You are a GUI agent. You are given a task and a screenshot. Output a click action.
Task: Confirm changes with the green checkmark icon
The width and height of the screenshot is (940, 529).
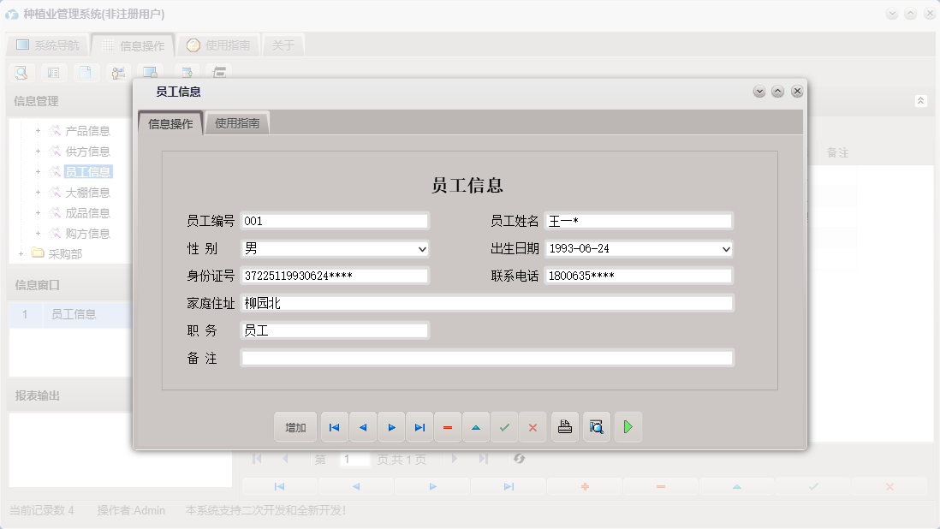point(504,426)
